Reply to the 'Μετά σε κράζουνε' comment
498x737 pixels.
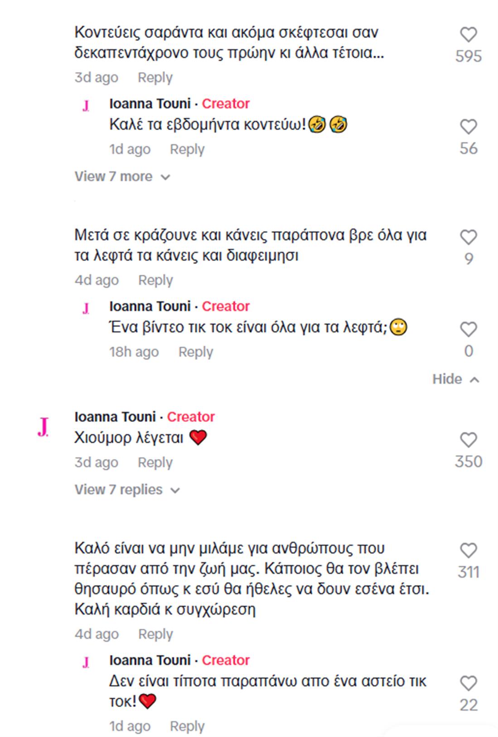(x=155, y=280)
